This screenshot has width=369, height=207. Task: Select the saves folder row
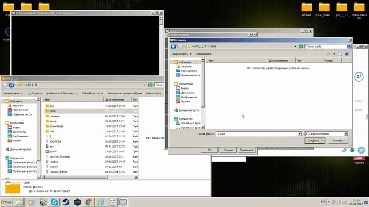click(x=91, y=121)
